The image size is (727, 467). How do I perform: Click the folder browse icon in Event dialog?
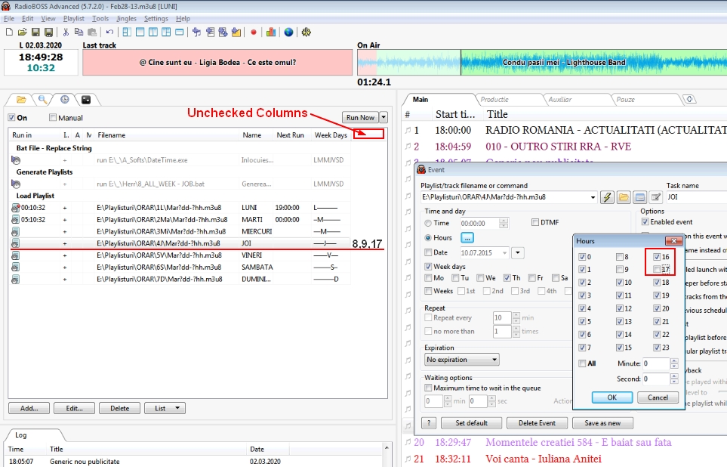pos(624,197)
